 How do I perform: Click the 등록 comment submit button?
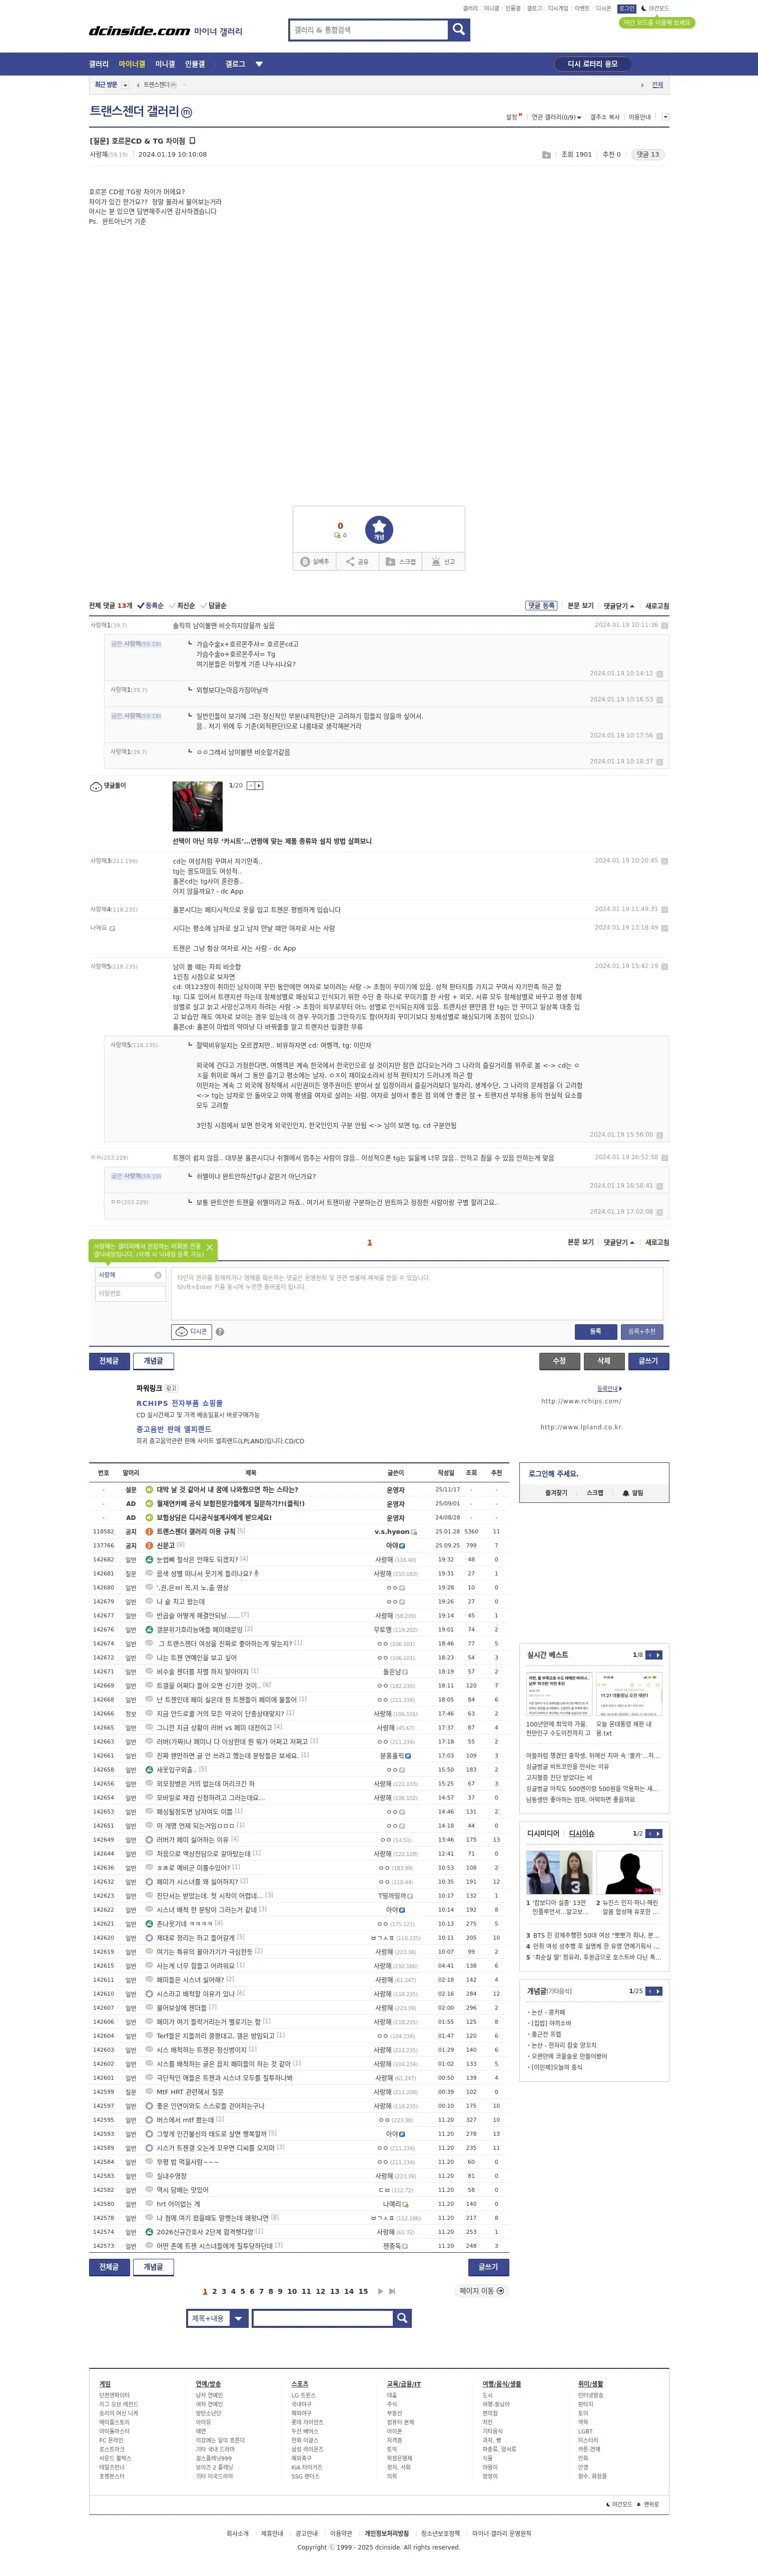click(x=596, y=1332)
